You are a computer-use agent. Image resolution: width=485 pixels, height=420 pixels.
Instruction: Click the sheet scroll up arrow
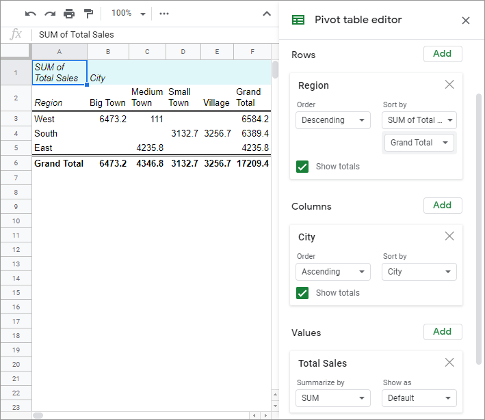coord(275,395)
